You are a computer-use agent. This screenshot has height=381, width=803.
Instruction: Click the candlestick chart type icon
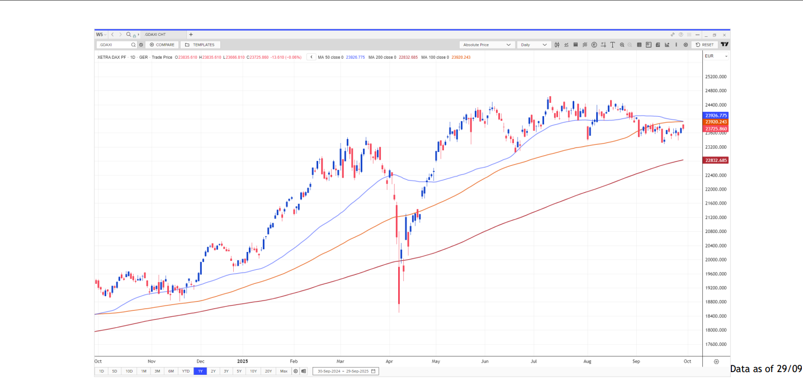click(x=557, y=45)
